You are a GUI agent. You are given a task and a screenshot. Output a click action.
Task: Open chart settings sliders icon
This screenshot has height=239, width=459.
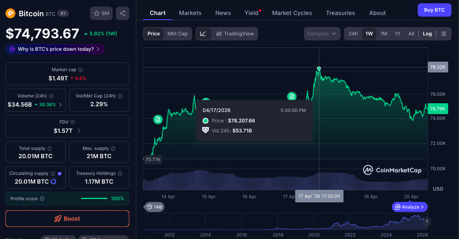(444, 34)
